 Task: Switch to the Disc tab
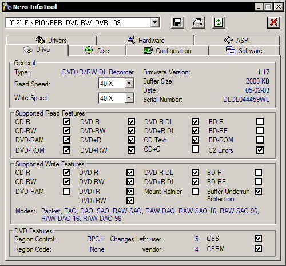(x=97, y=51)
